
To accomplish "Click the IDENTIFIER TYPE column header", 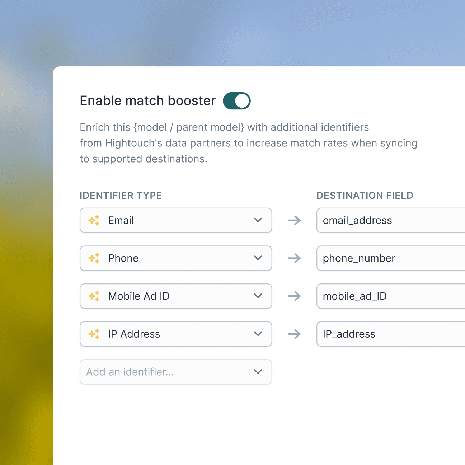I will click(121, 196).
